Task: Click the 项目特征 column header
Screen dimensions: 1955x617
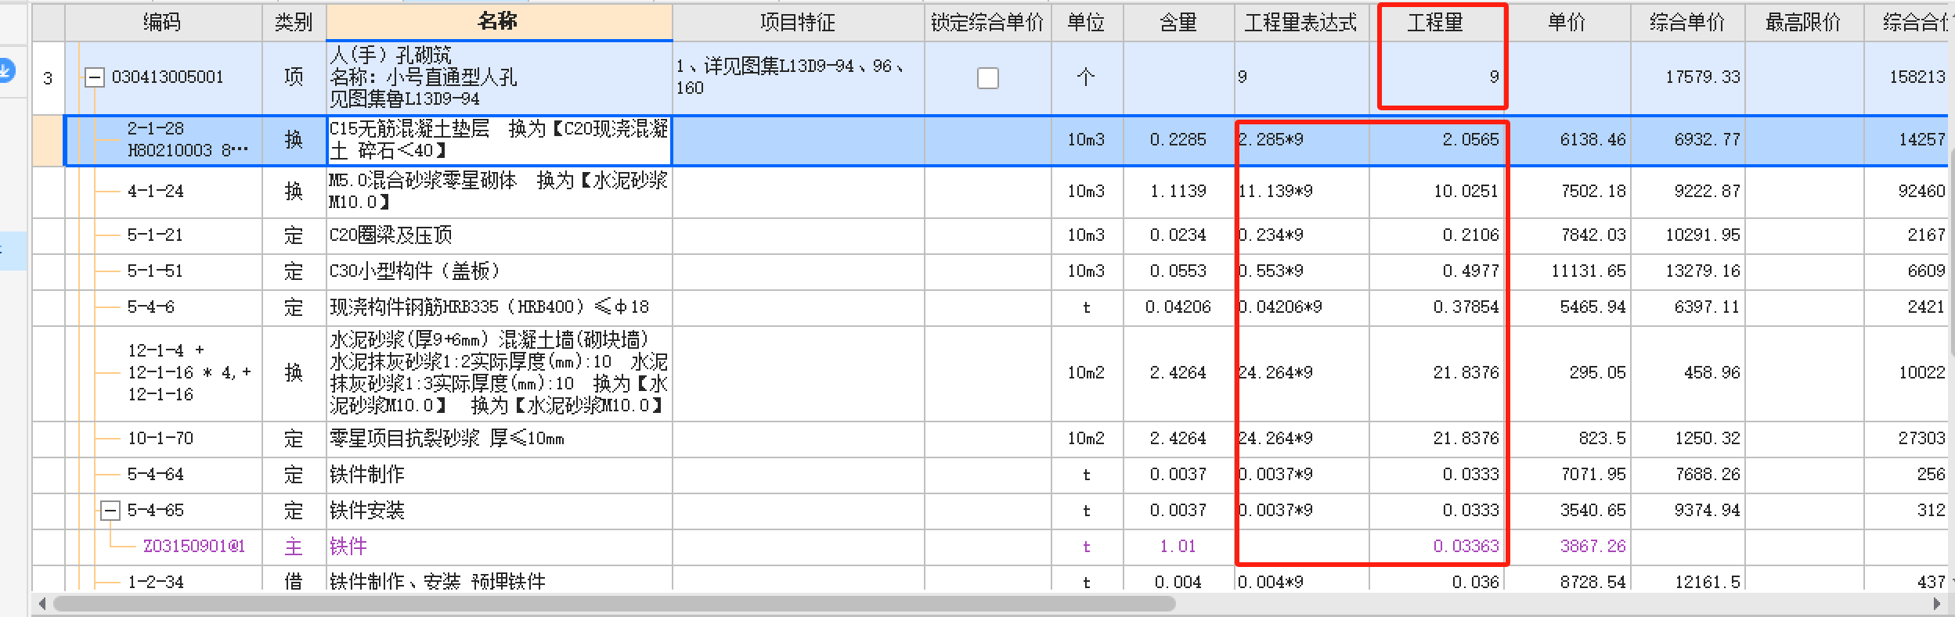Action: coord(798,22)
